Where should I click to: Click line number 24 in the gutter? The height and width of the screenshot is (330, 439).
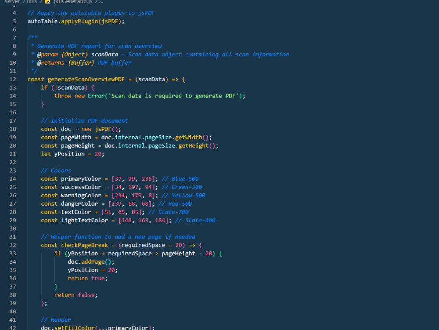(13, 179)
